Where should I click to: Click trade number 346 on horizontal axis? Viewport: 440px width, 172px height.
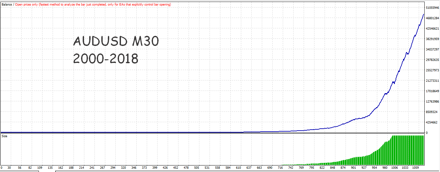pos(134,168)
